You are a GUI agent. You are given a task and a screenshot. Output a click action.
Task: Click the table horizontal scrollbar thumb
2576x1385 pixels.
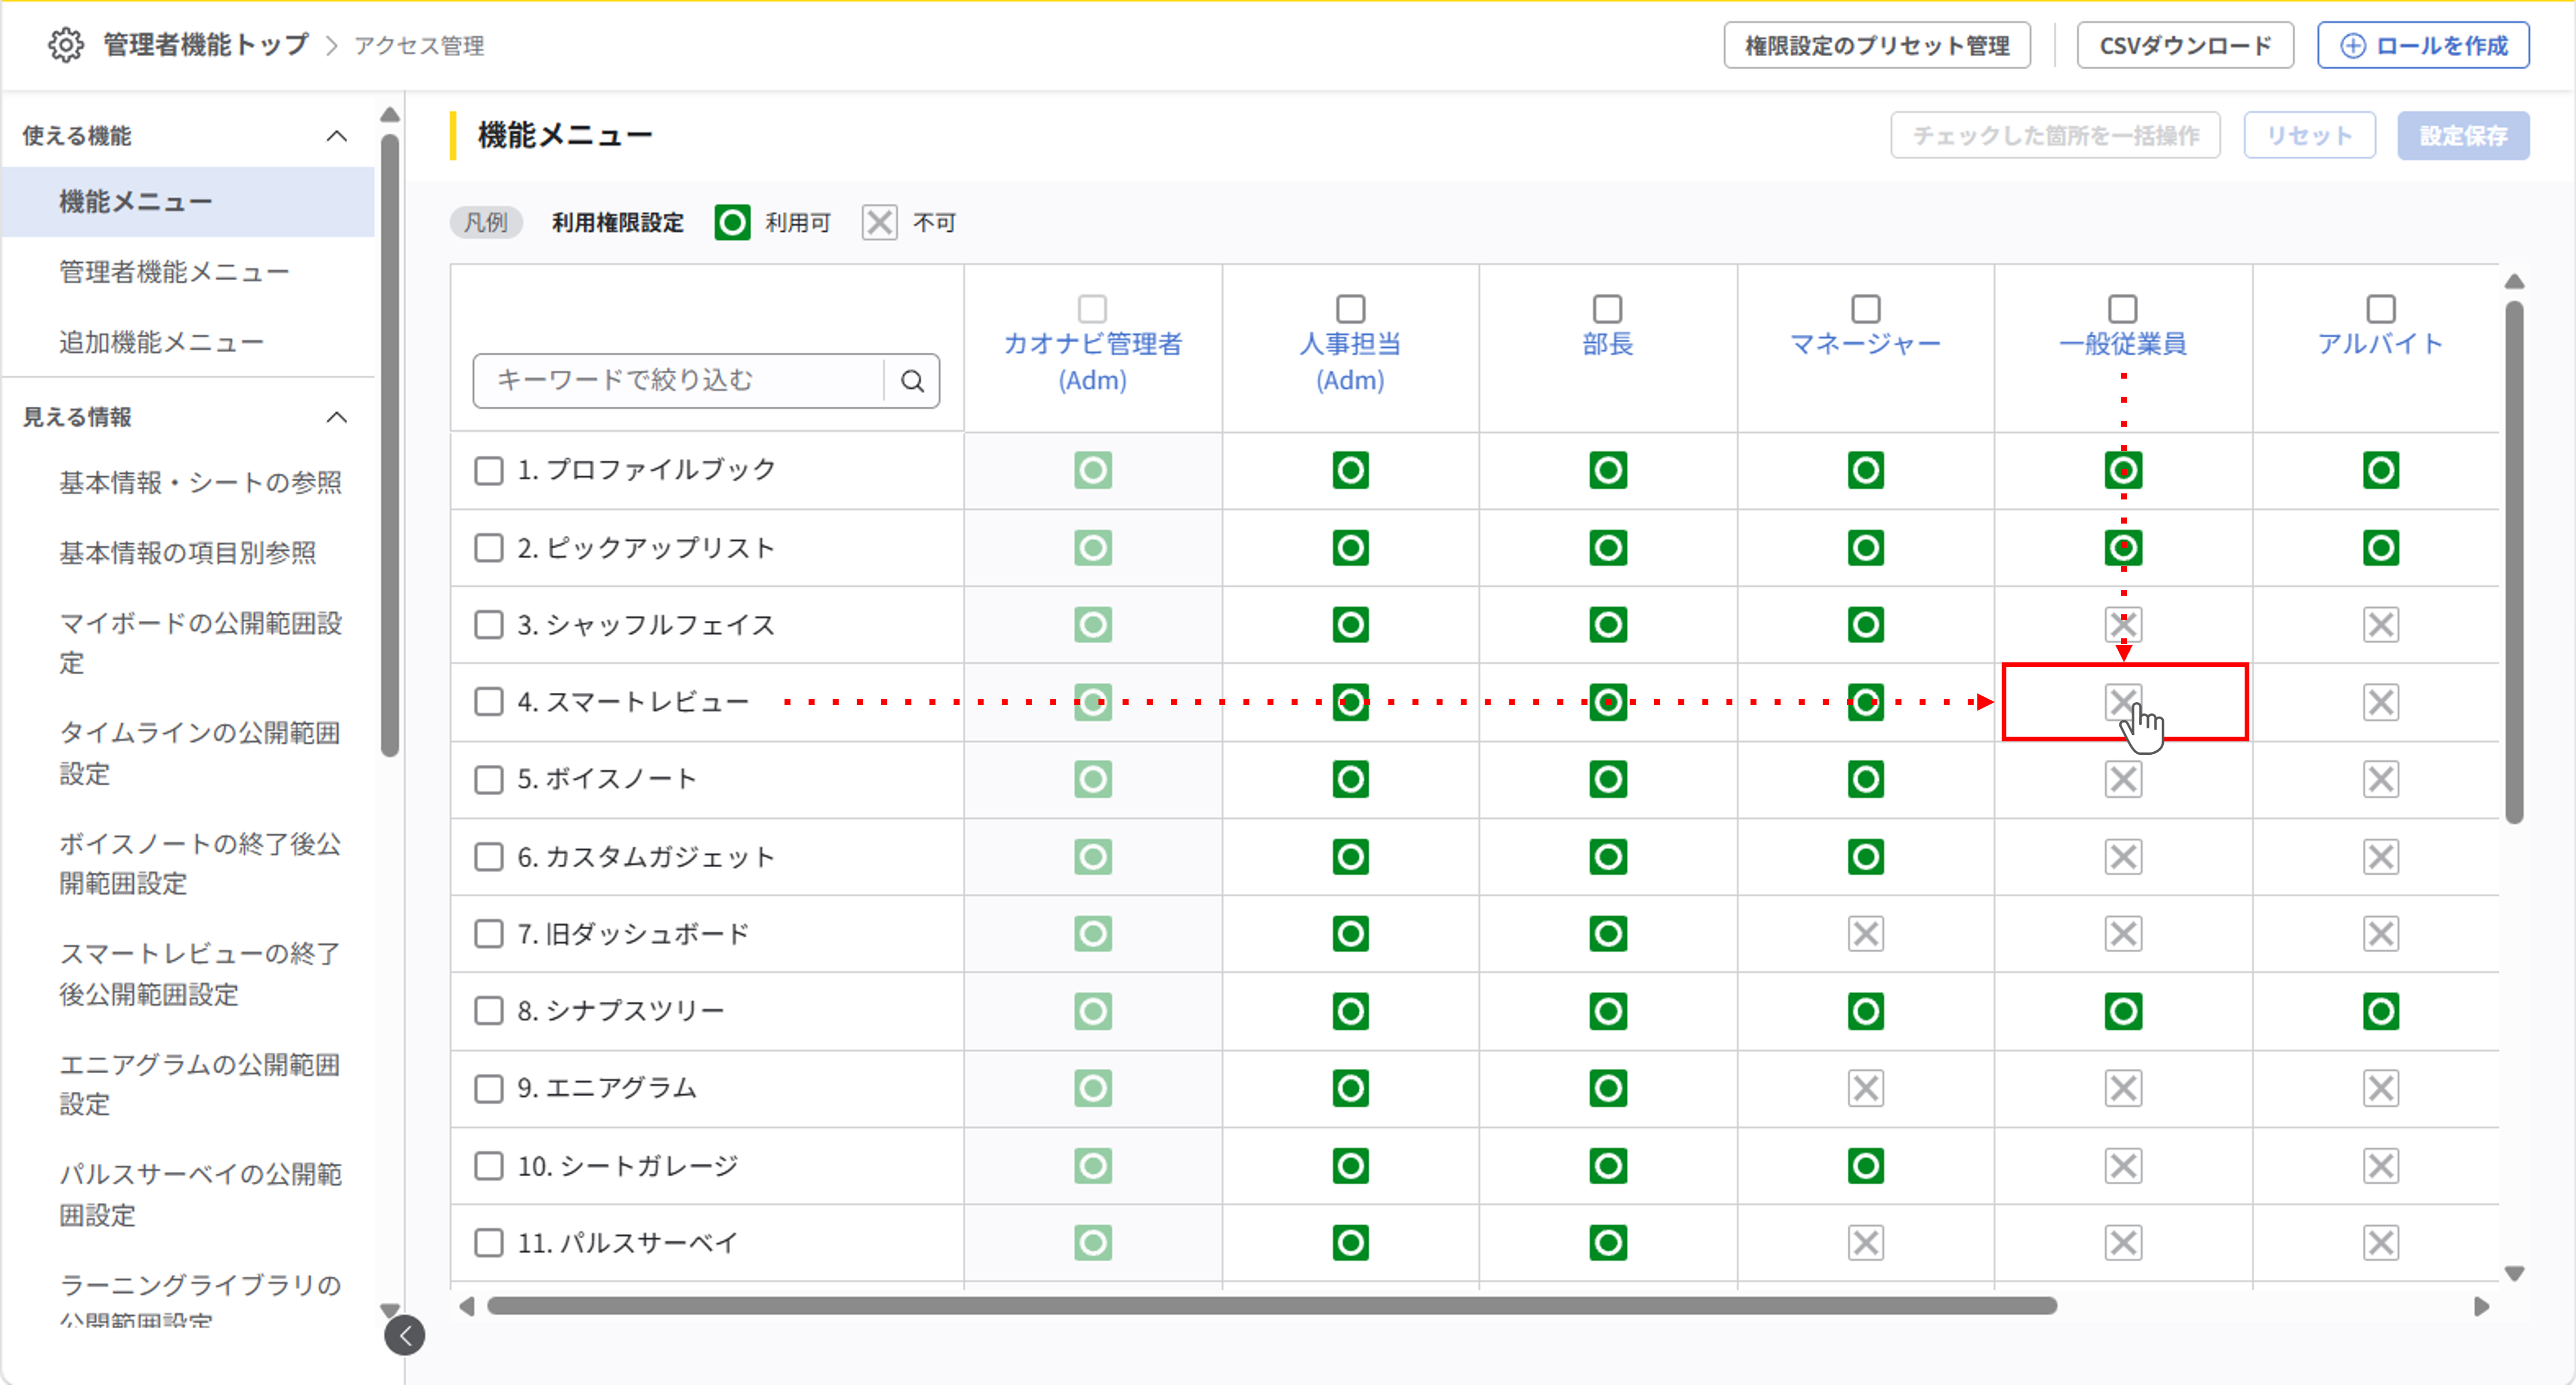pos(1271,1306)
